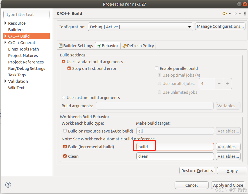The width and height of the screenshot is (248, 194).
Task: Click the back navigation arrow in properties header
Action: (x=225, y=13)
